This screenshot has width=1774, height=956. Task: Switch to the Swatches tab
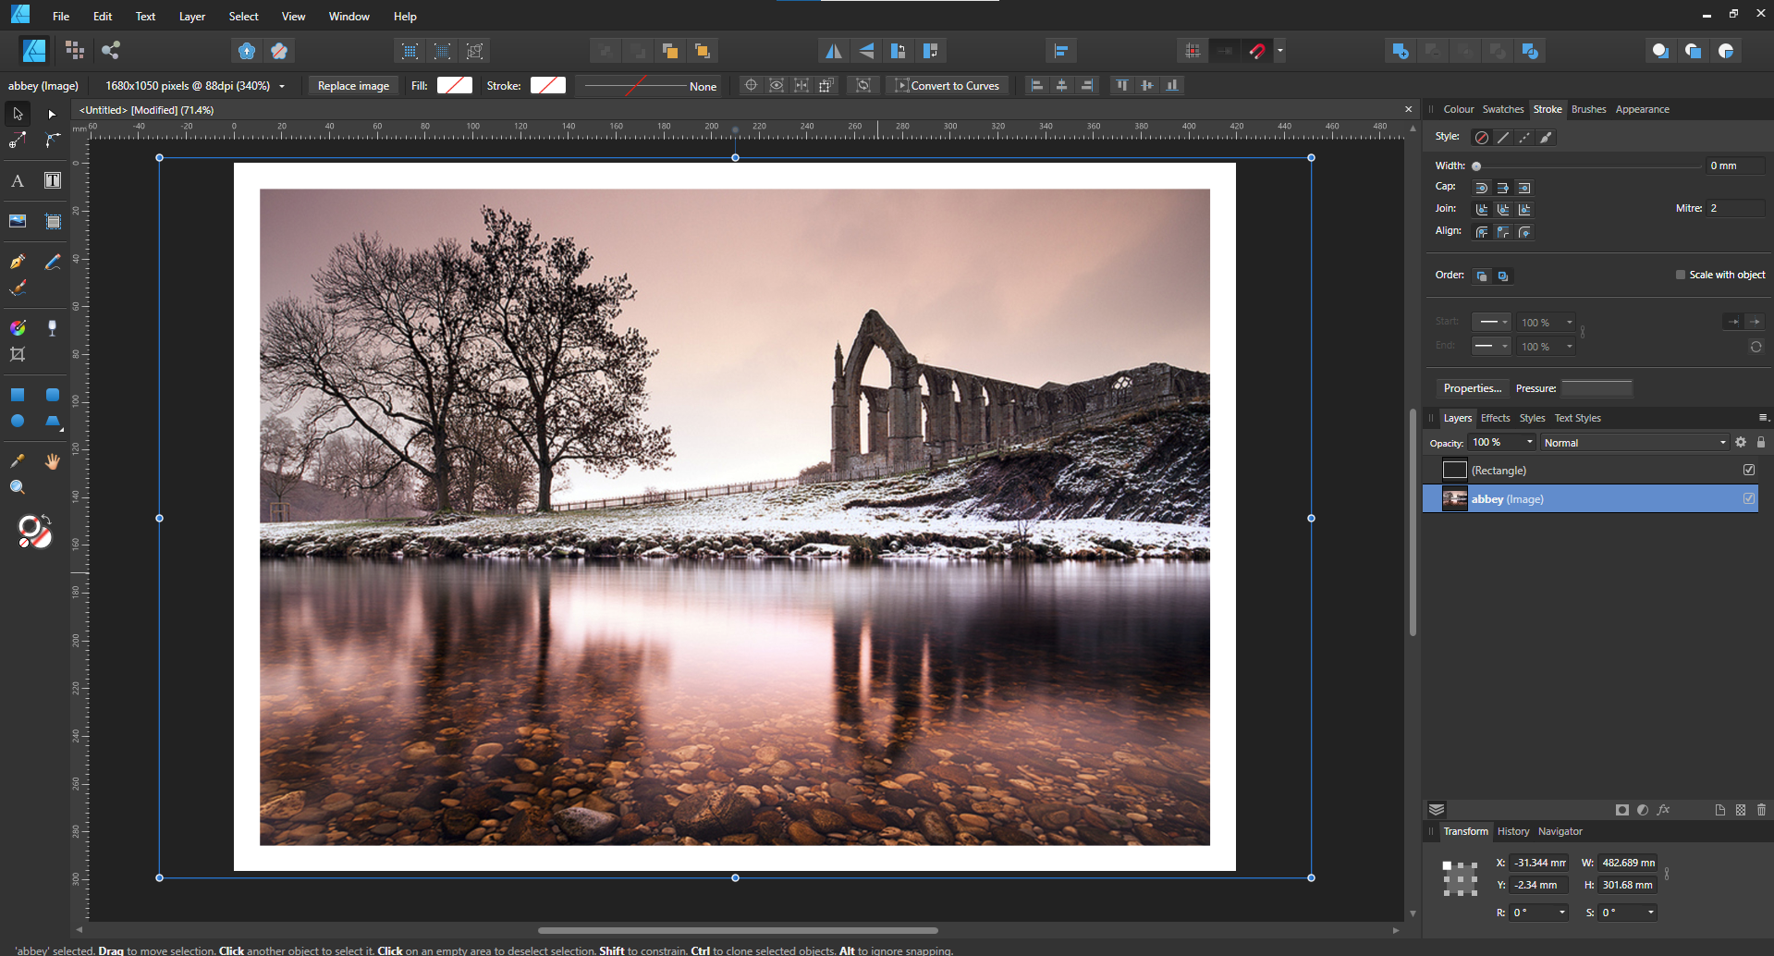1502,109
